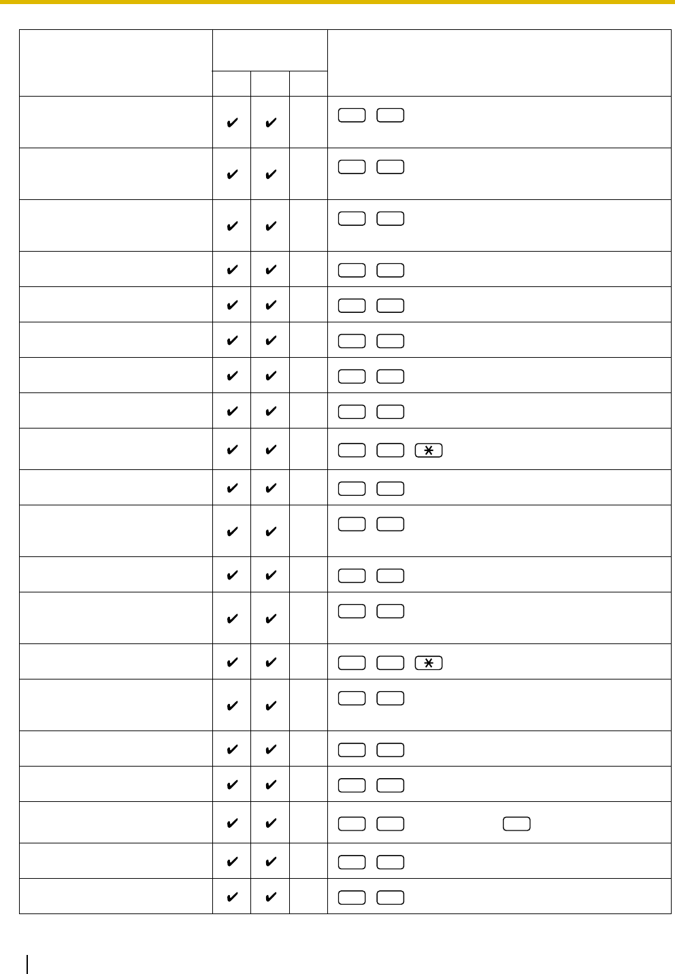Toggle the second checkmark in the top table row
This screenshot has height=974, width=675.
270,124
